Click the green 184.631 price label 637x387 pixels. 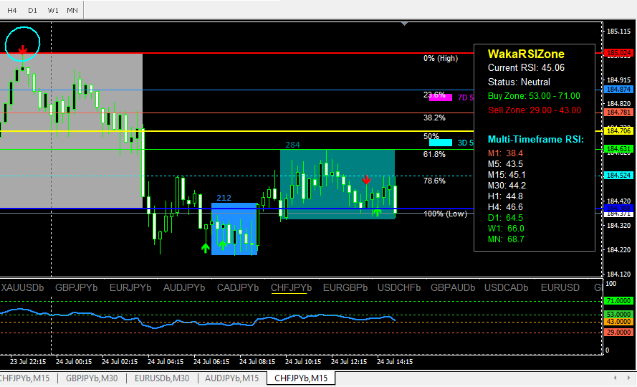(617, 149)
